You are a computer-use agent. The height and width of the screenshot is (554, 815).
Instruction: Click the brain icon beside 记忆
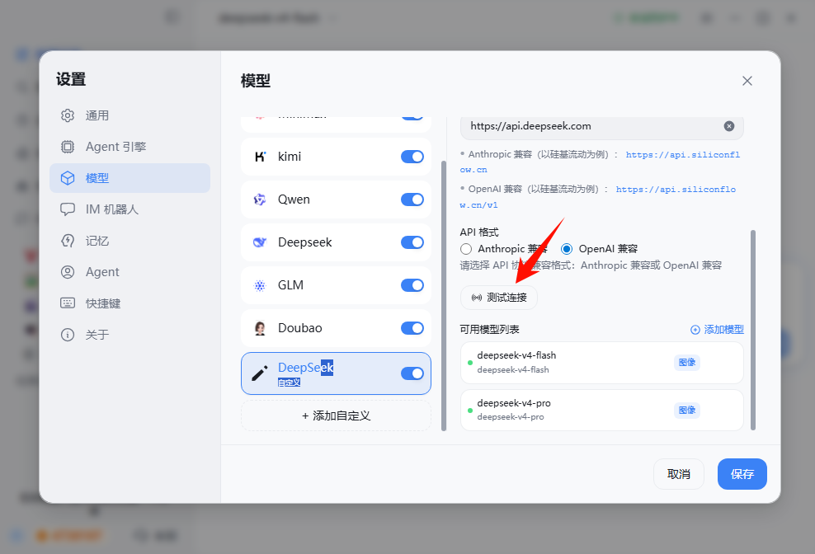68,241
